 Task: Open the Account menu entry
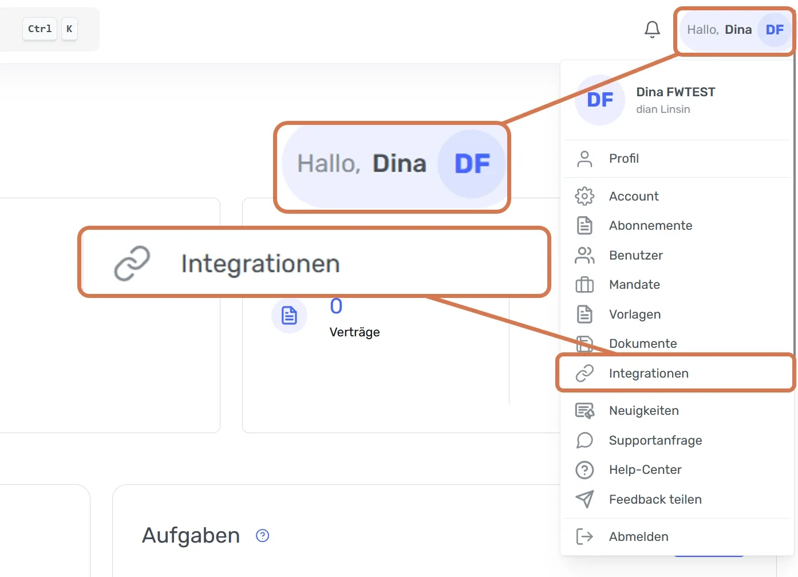pos(677,197)
